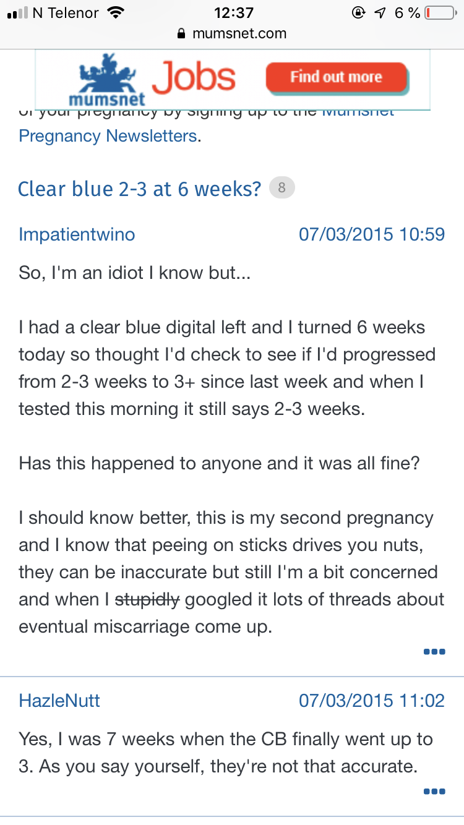The width and height of the screenshot is (464, 825).
Task: Tap the lock icon beside mumsnet.com
Action: [181, 33]
